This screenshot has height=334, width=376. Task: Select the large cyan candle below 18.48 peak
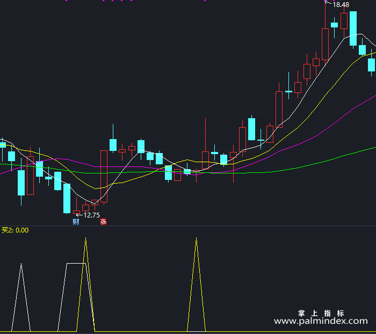pyautogui.click(x=353, y=28)
